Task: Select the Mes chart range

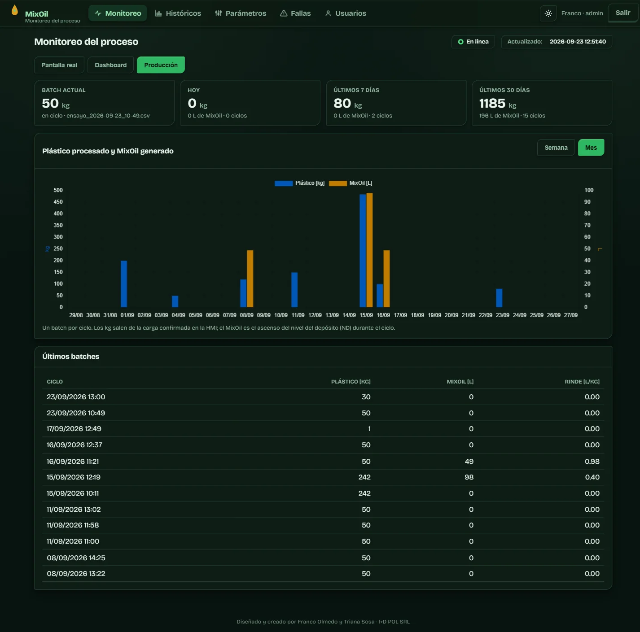Action: coord(591,148)
